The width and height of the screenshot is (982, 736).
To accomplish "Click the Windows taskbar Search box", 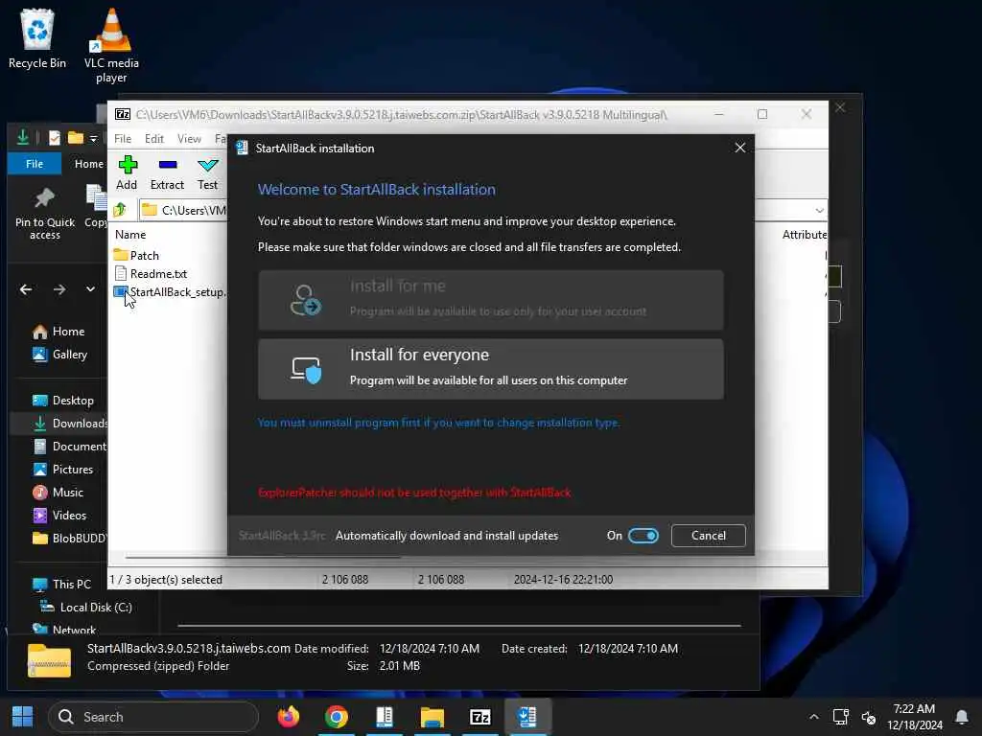I will point(153,717).
